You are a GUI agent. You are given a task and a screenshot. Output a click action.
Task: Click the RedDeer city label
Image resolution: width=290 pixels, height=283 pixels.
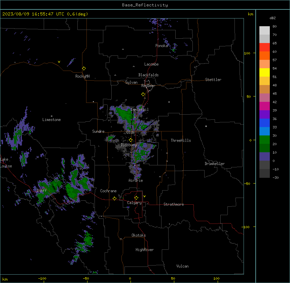click(148, 86)
